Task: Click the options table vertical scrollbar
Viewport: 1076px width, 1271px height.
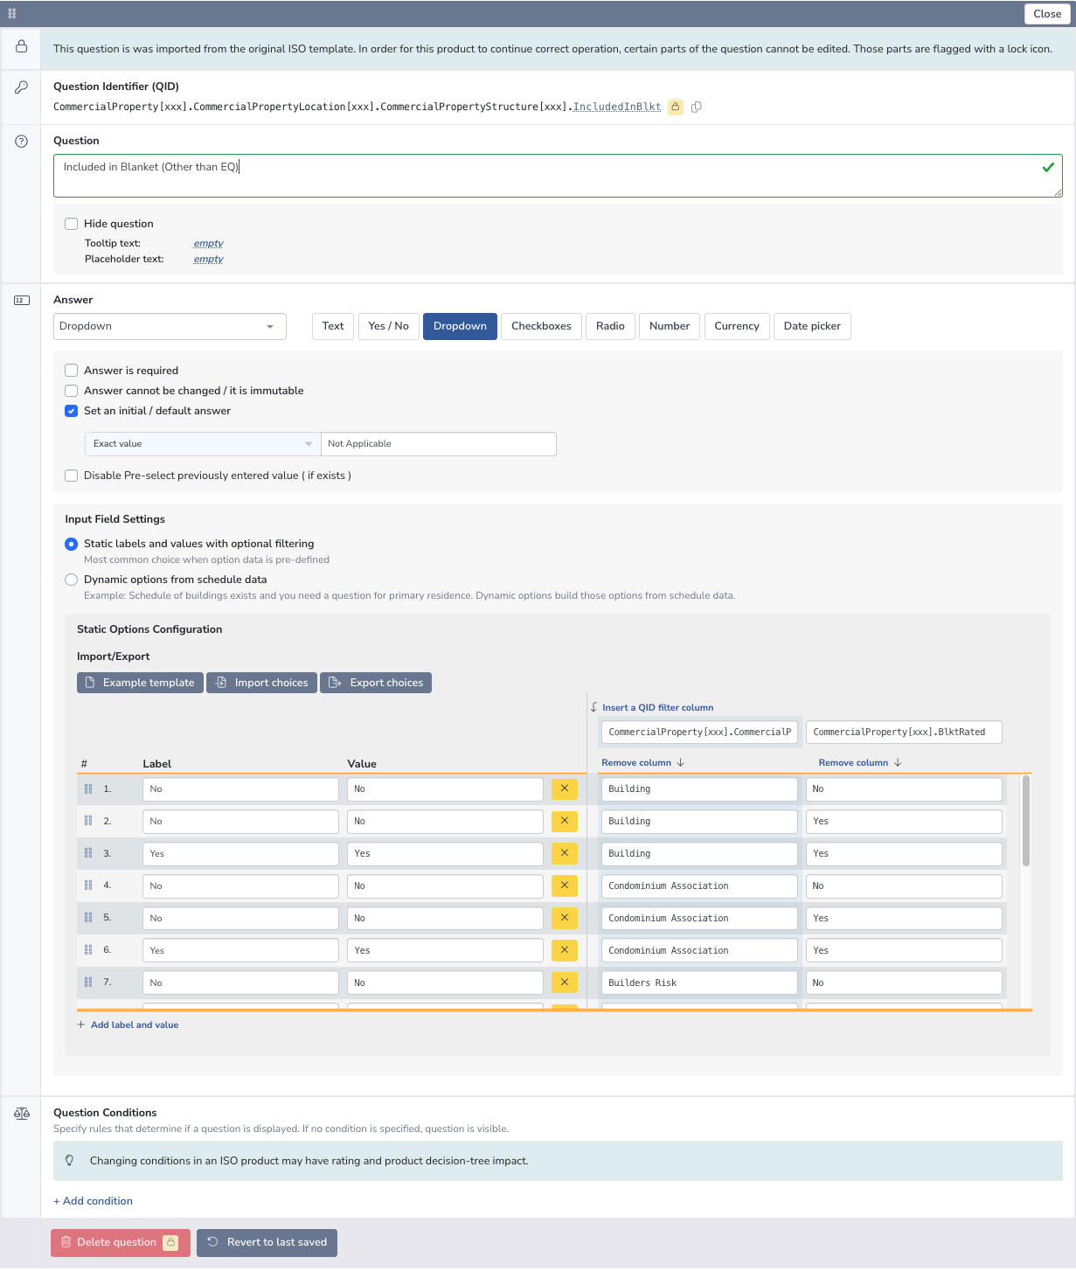Action: (x=1026, y=822)
